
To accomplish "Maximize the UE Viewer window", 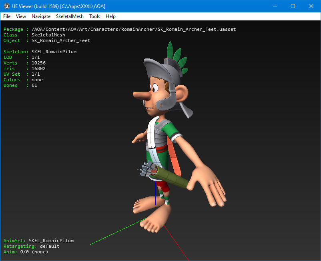I will pyautogui.click(x=293, y=6).
